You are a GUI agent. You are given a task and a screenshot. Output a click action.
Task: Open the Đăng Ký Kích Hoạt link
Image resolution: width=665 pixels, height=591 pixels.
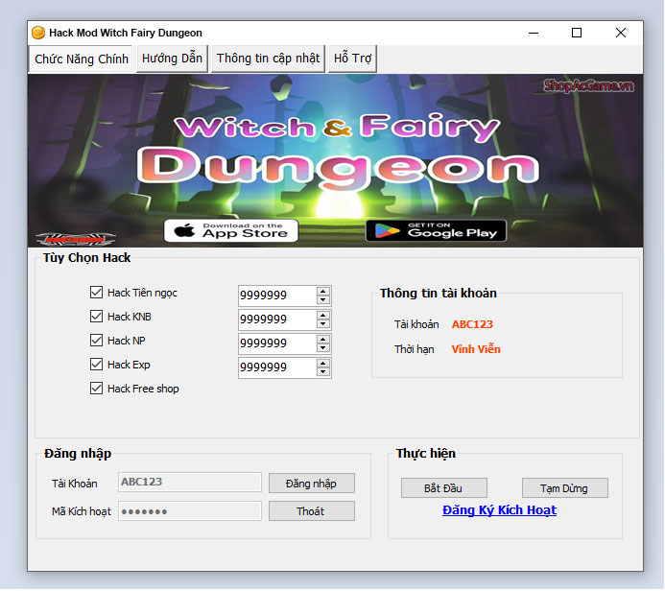coord(499,510)
